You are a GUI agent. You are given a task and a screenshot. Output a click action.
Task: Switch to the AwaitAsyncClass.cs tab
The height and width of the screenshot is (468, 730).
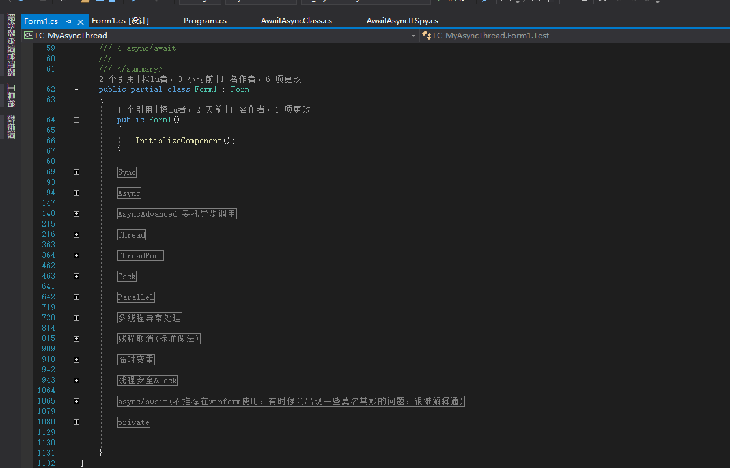296,21
